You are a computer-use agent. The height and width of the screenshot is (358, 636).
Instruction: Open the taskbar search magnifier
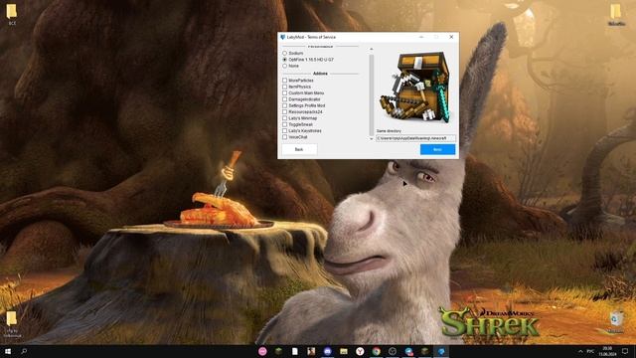(x=24, y=351)
